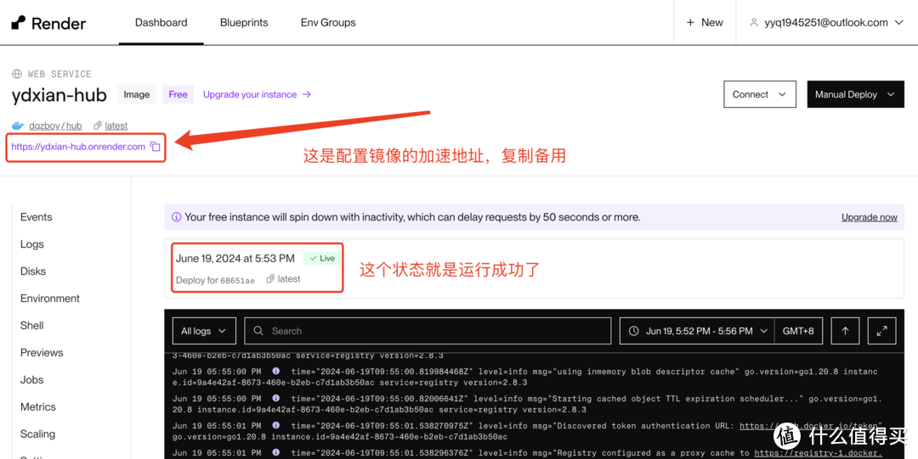Screen dimensions: 918x459
Task: Open Previews in the sidebar
Action: [x=42, y=353]
